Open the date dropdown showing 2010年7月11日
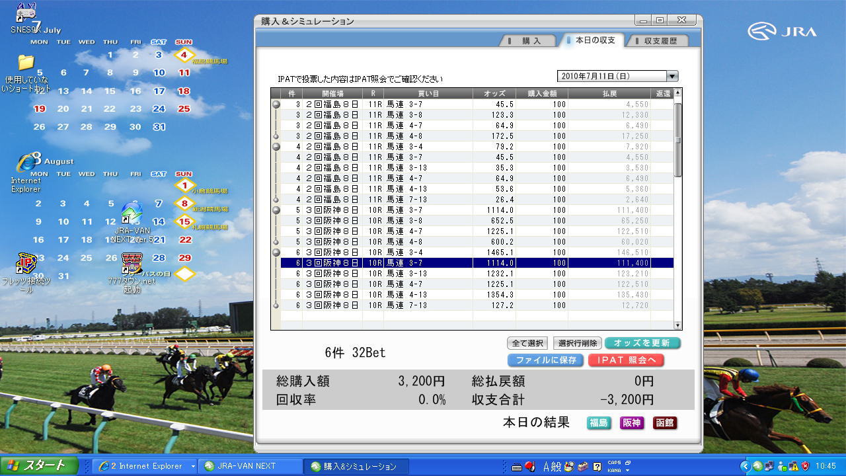The width and height of the screenshot is (846, 476). (672, 76)
